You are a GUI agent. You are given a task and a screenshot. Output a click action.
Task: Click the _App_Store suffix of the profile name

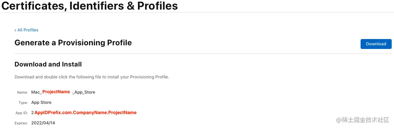84,92
